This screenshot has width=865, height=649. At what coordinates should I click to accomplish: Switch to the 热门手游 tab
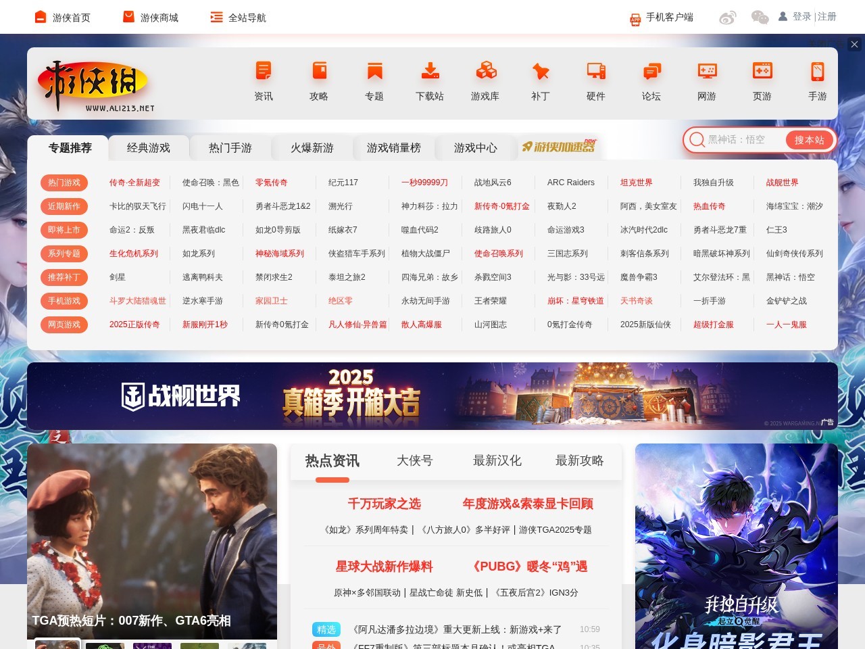(x=231, y=147)
